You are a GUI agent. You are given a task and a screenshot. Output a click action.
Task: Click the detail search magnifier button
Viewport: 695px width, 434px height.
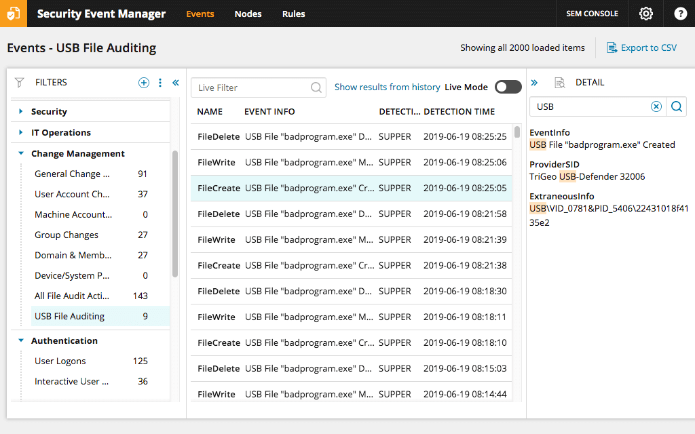(677, 106)
